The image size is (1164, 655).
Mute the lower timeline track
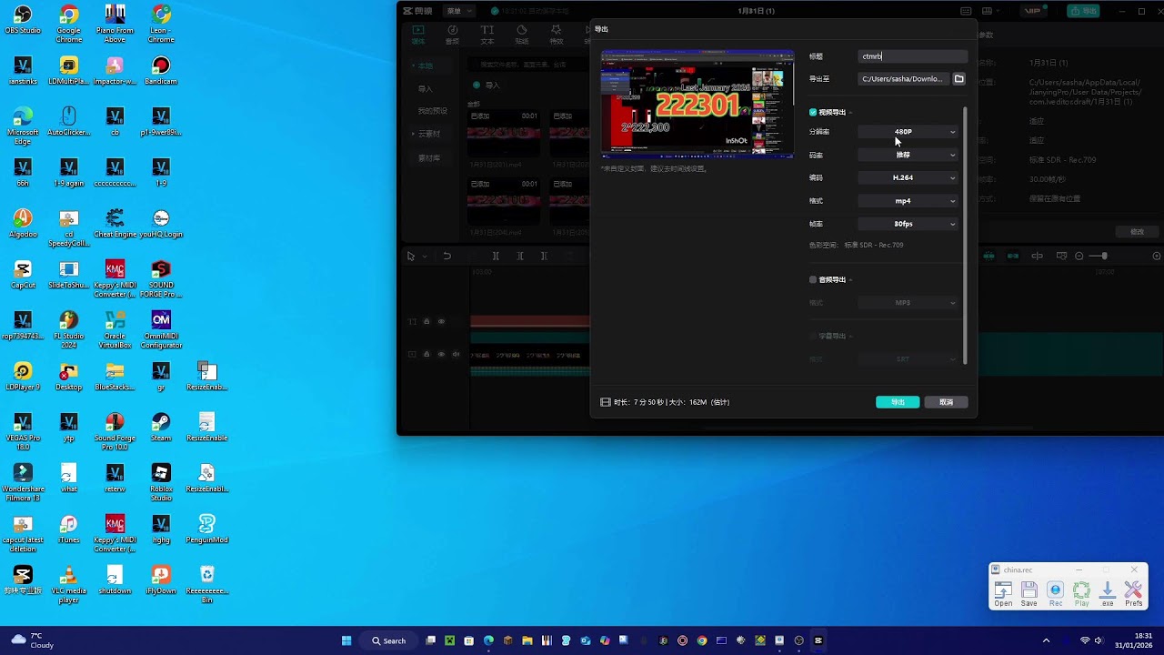[x=456, y=354]
